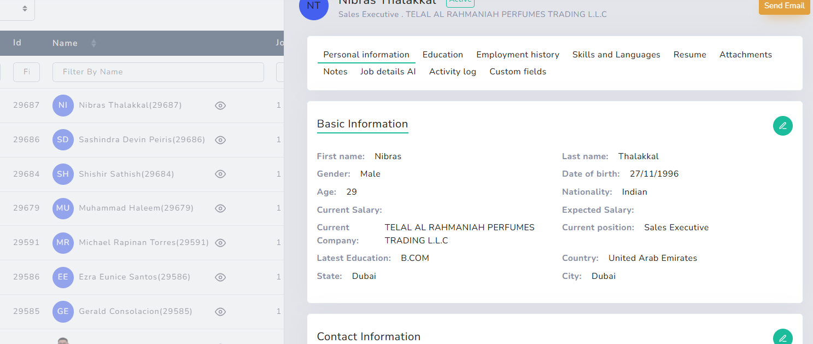
Task: Click the Send Email button
Action: (784, 6)
